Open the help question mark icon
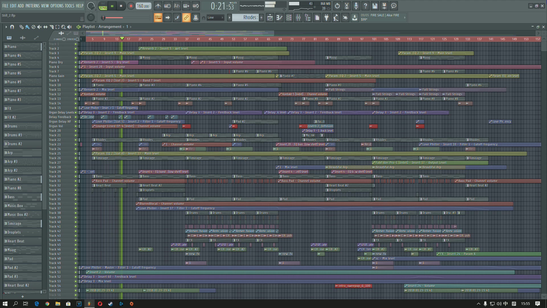The height and width of the screenshot is (308, 547). coord(365,6)
